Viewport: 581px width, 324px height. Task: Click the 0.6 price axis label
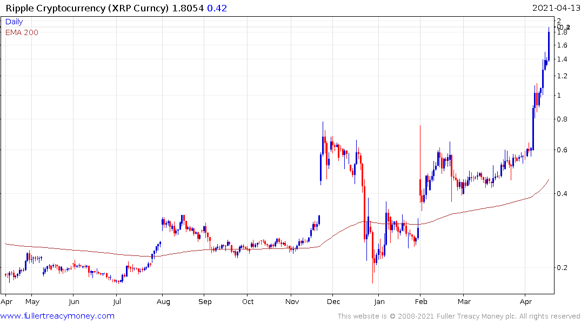[562, 150]
